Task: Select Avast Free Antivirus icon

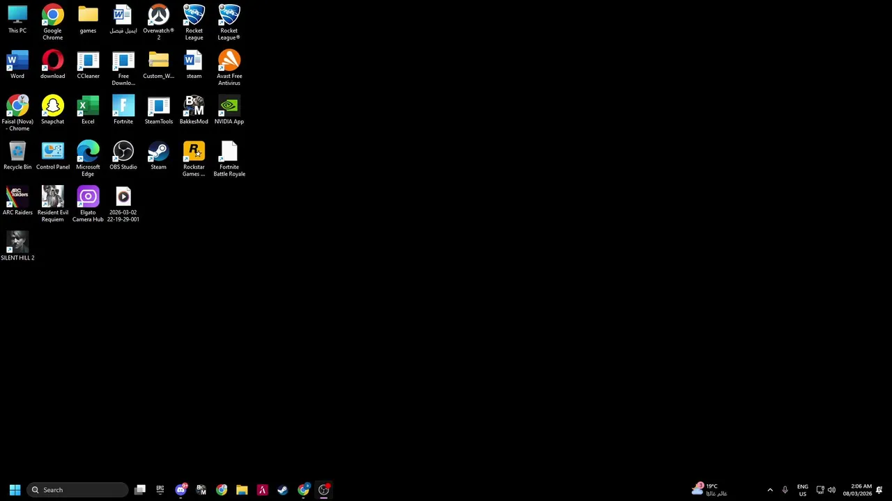Action: click(x=229, y=68)
